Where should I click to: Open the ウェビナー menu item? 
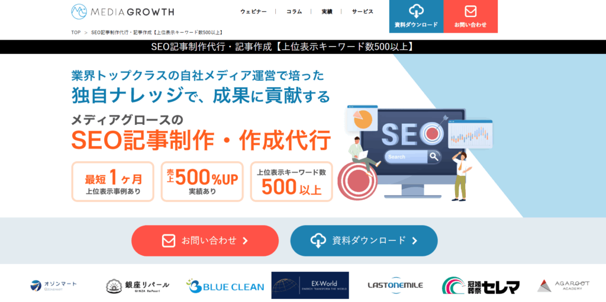click(x=253, y=12)
